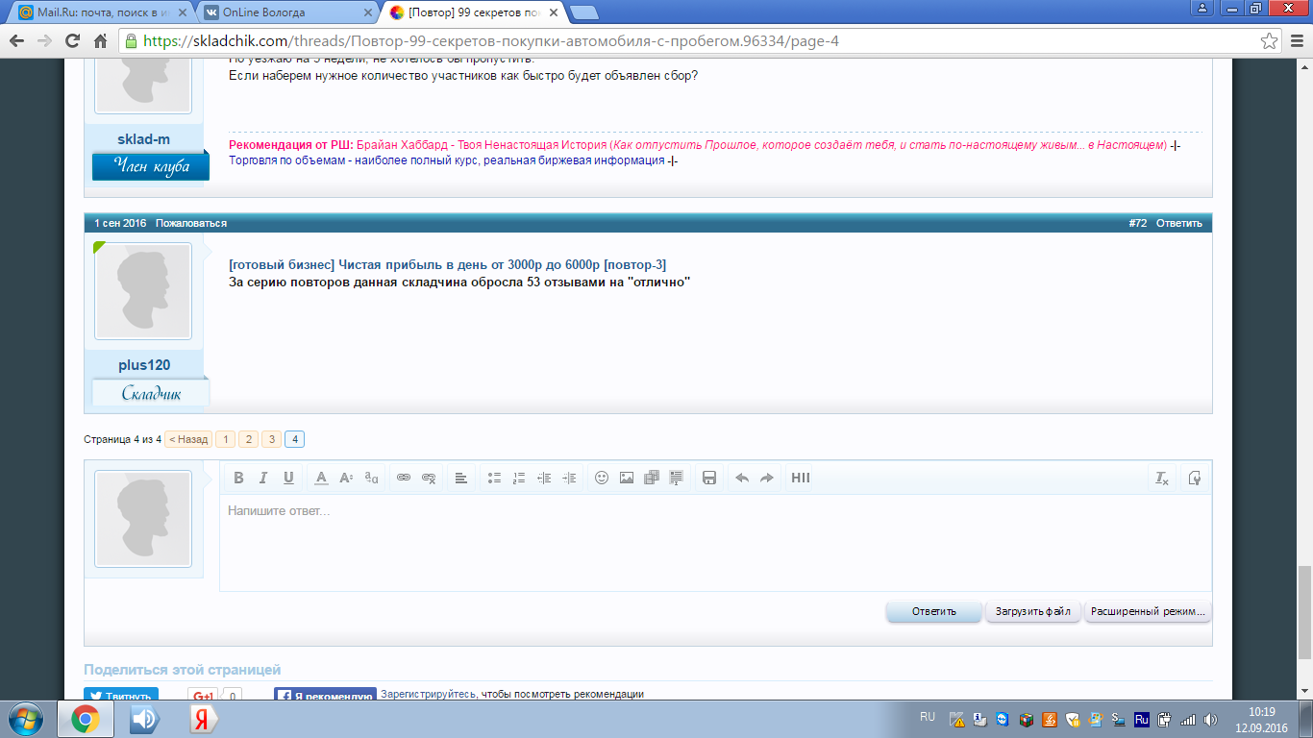Image resolution: width=1313 pixels, height=738 pixels.
Task: Go to page 1 of the thread
Action: tap(225, 439)
